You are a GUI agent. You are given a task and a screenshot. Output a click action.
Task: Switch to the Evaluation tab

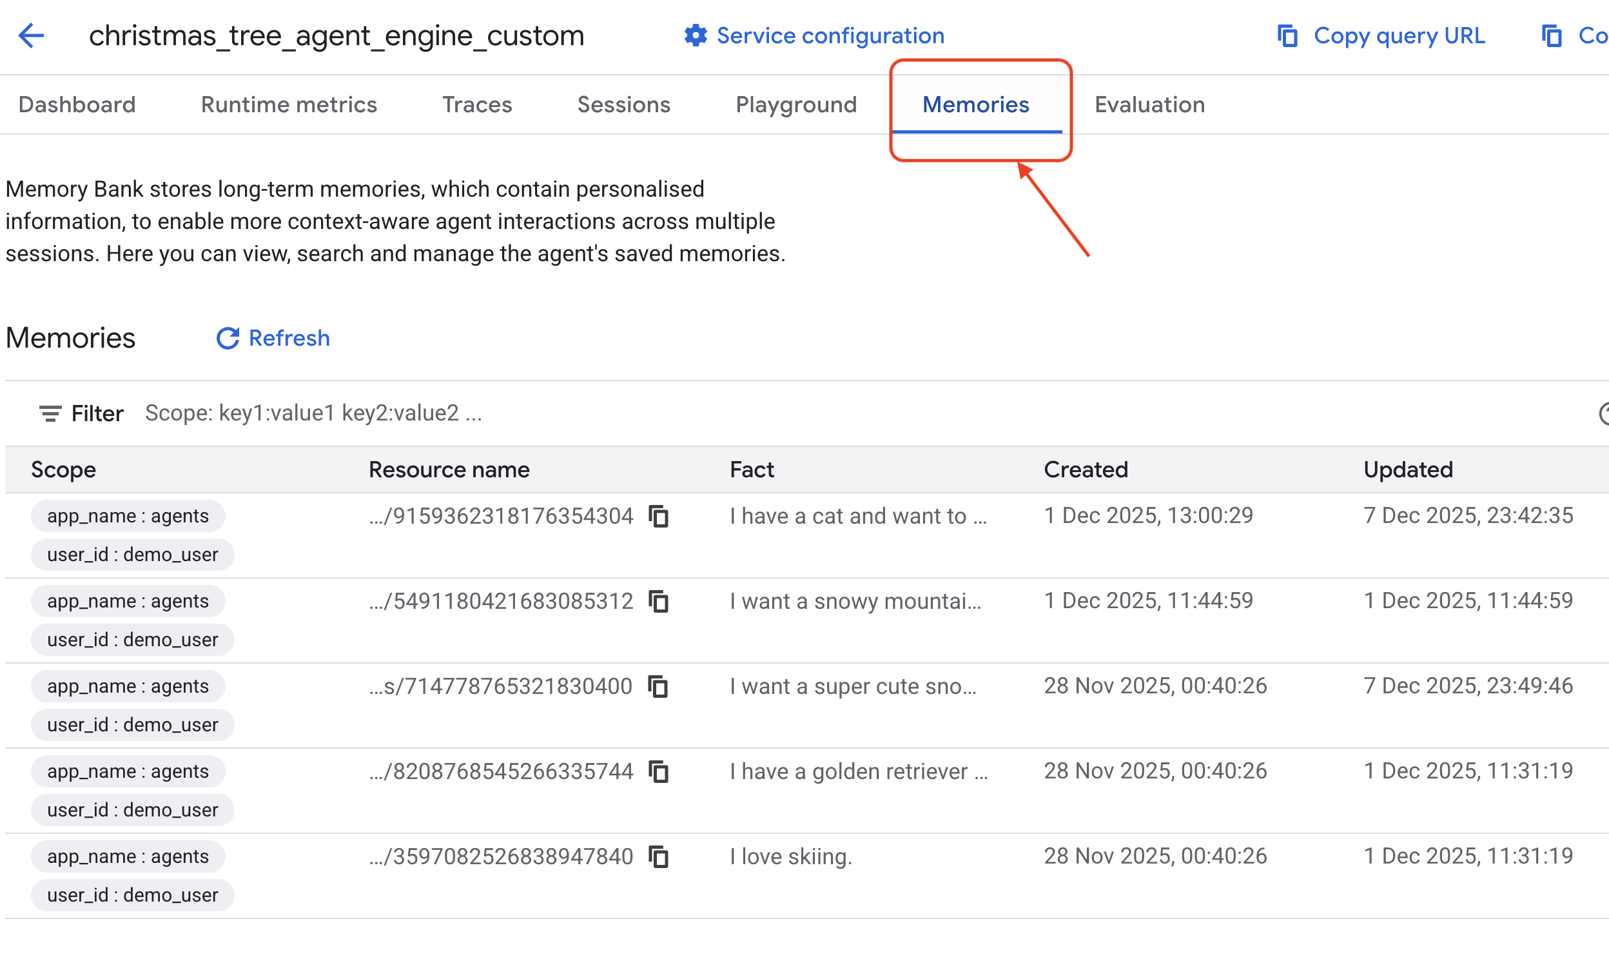click(1149, 104)
